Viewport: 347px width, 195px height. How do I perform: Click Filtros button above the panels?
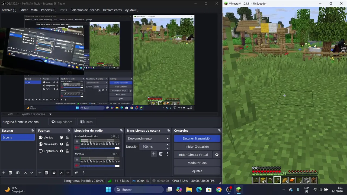(x=87, y=122)
